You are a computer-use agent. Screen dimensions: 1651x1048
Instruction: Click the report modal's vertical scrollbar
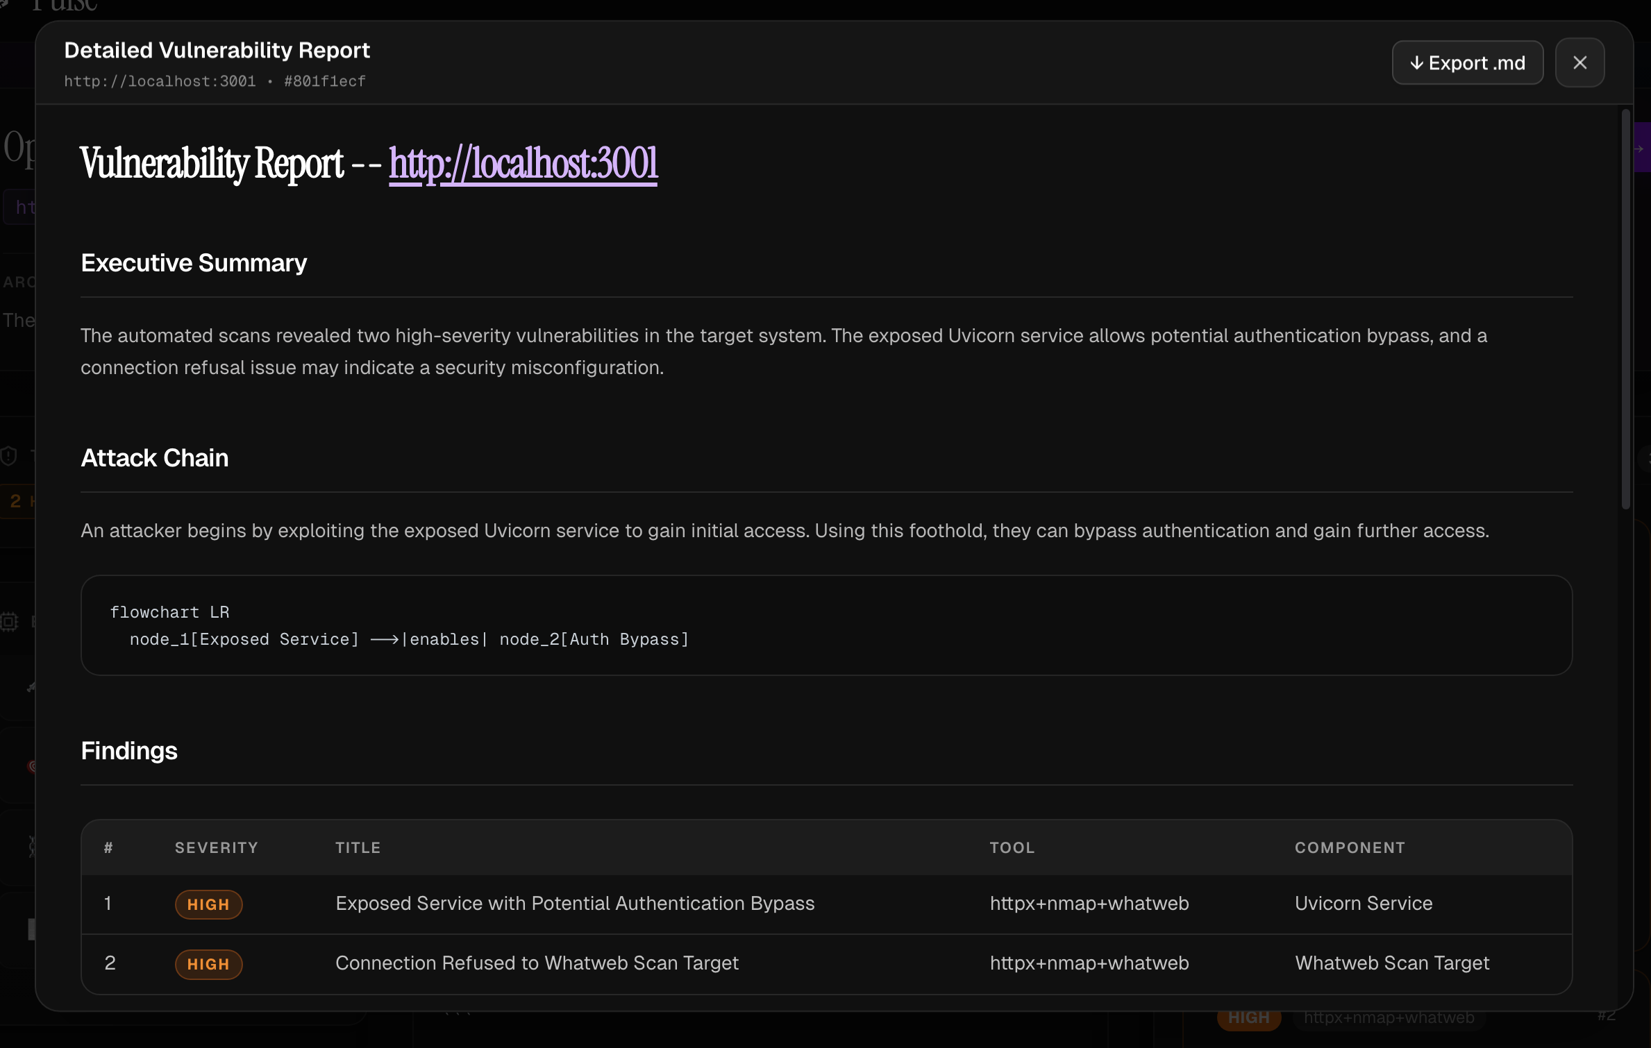pyautogui.click(x=1625, y=309)
